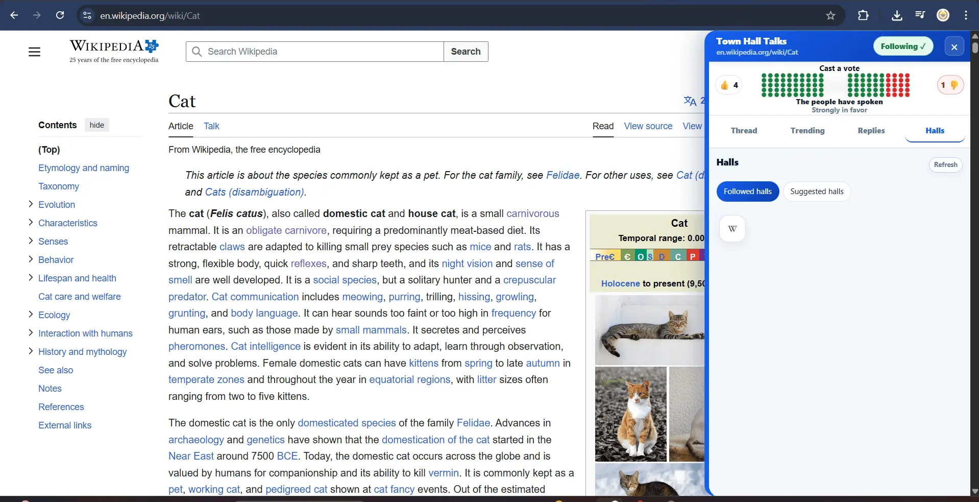The width and height of the screenshot is (979, 502).
Task: Open the Chrome three-dot menu
Action: click(x=966, y=15)
